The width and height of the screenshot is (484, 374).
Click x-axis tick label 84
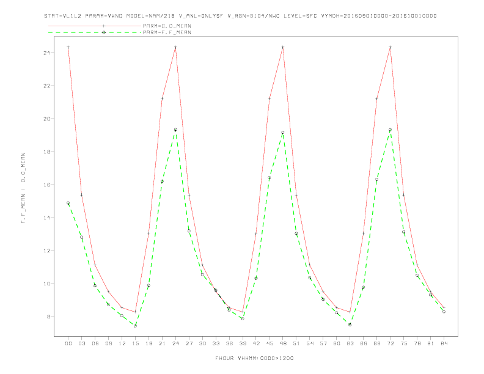coord(444,343)
